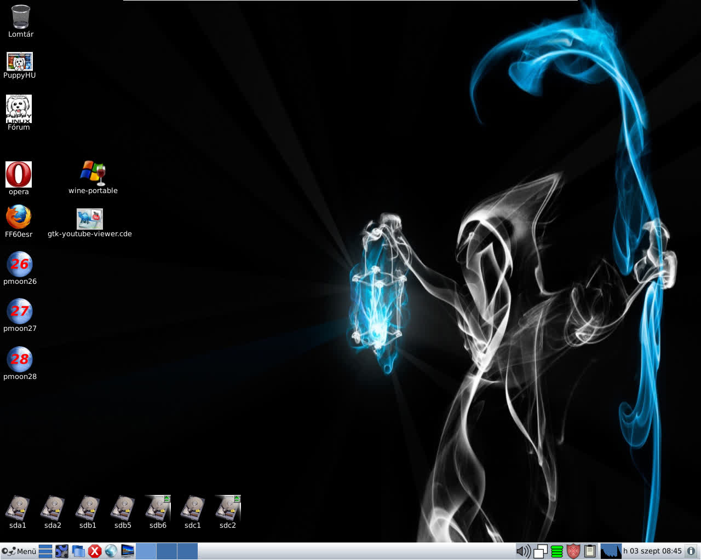Click the red X stop-sign taskbar icon
The width and height of the screenshot is (701, 560).
95,551
